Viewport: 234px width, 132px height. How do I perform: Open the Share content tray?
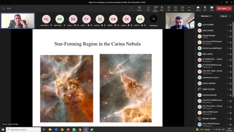point(212,8)
